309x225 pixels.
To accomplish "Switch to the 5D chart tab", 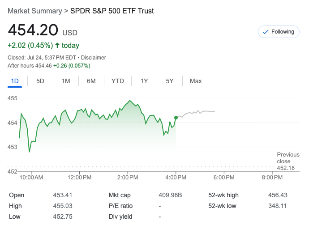I will (40, 81).
